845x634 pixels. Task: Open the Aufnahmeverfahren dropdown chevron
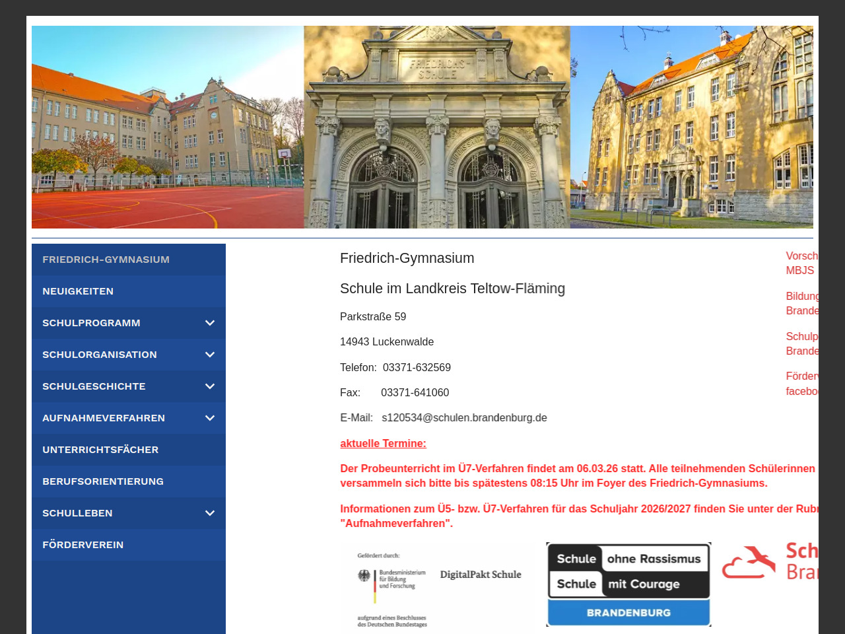click(210, 418)
